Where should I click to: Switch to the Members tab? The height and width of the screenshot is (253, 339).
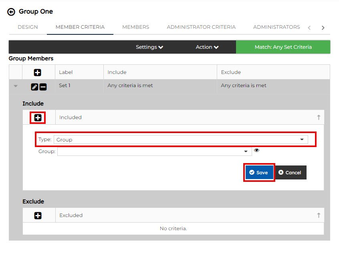(x=135, y=27)
